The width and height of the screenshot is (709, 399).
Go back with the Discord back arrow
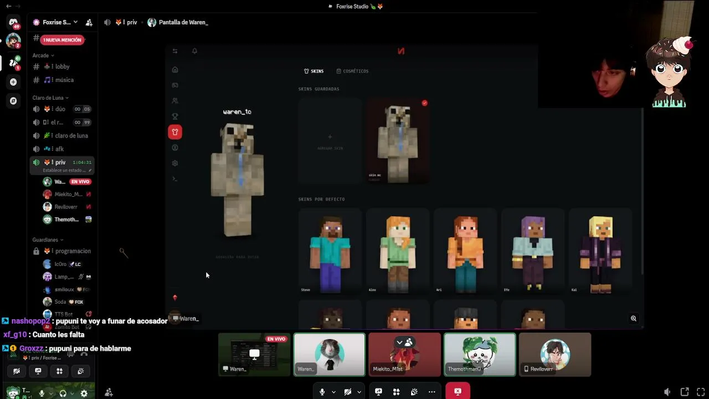pyautogui.click(x=8, y=6)
